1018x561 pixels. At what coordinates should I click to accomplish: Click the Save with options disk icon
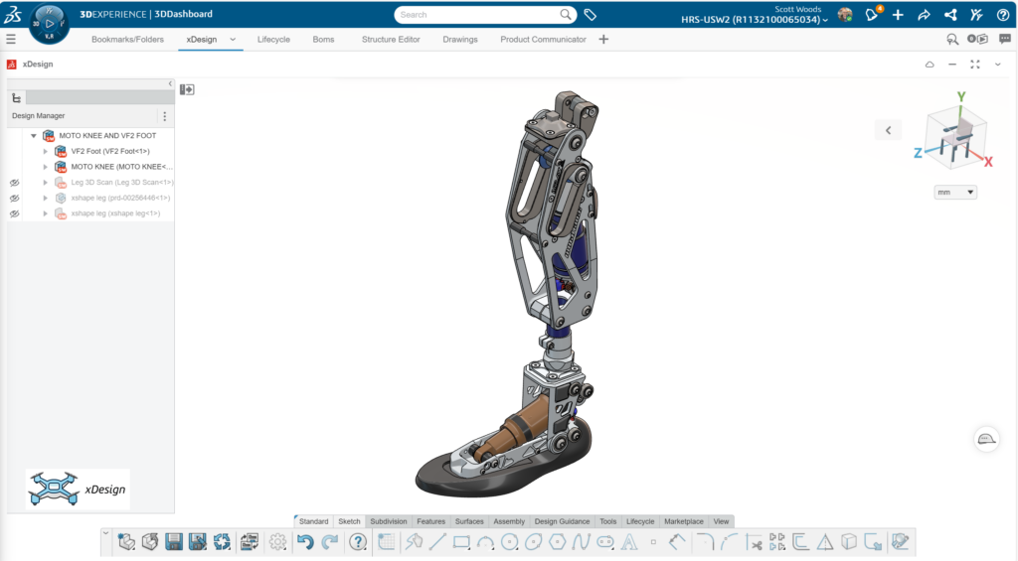(x=198, y=541)
